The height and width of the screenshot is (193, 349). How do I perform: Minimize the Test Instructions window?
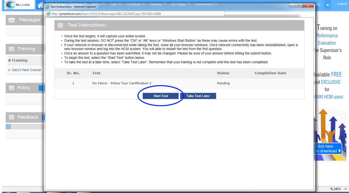292,6
